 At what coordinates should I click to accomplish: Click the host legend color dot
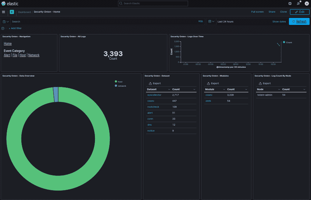pos(116,81)
